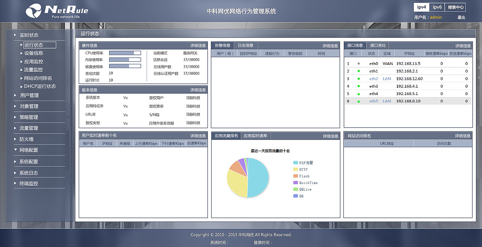Click 退出 to log out

coord(461,17)
